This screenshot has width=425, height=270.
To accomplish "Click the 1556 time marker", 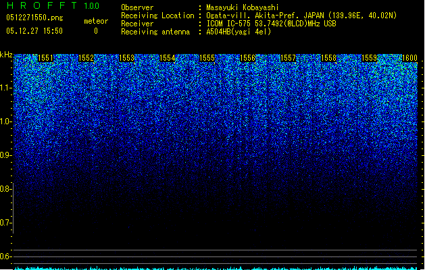I will tap(247, 58).
